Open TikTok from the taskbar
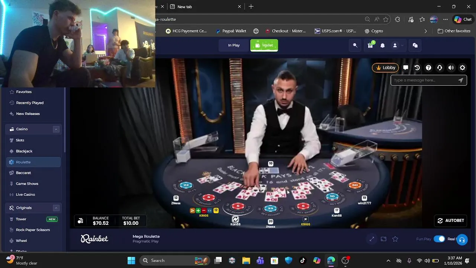 click(x=302, y=261)
